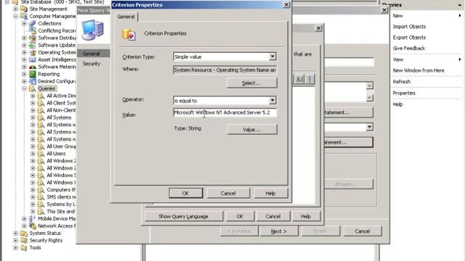Click Help in the query statement dialog
Viewport: 465px width, 261px height.
tap(306, 216)
